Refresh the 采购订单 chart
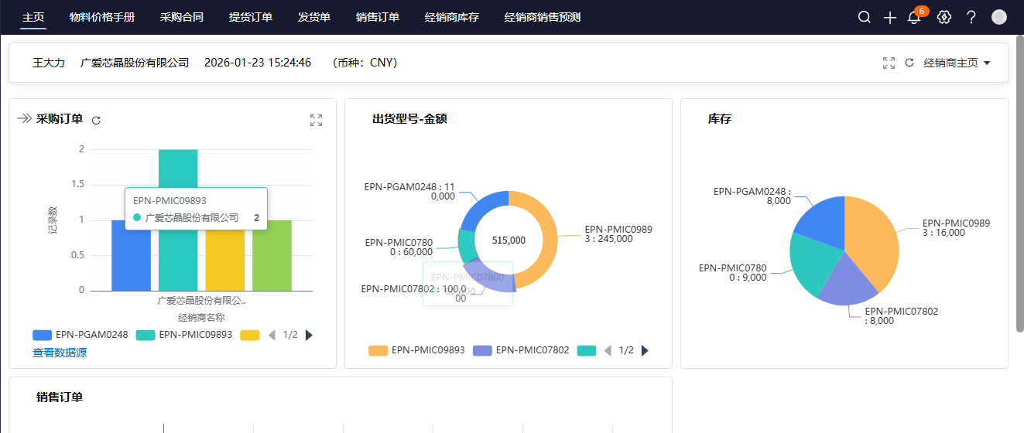Screen dimensions: 1024x433 click(96, 120)
